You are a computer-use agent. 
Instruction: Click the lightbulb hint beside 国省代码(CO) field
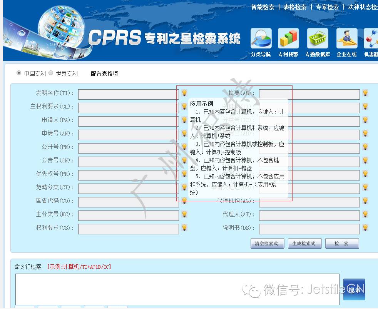pos(184,201)
